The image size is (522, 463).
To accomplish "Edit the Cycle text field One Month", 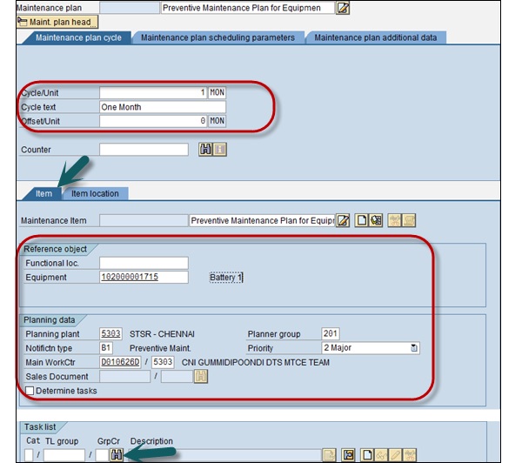I will coord(163,107).
